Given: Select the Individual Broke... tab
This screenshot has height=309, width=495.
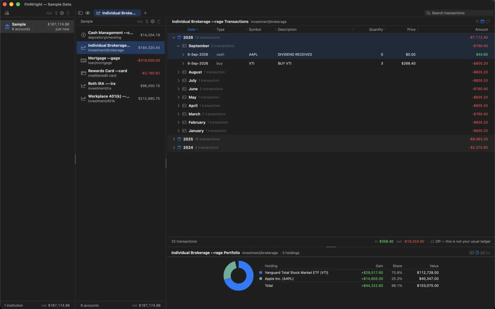Looking at the screenshot, I should [x=117, y=13].
